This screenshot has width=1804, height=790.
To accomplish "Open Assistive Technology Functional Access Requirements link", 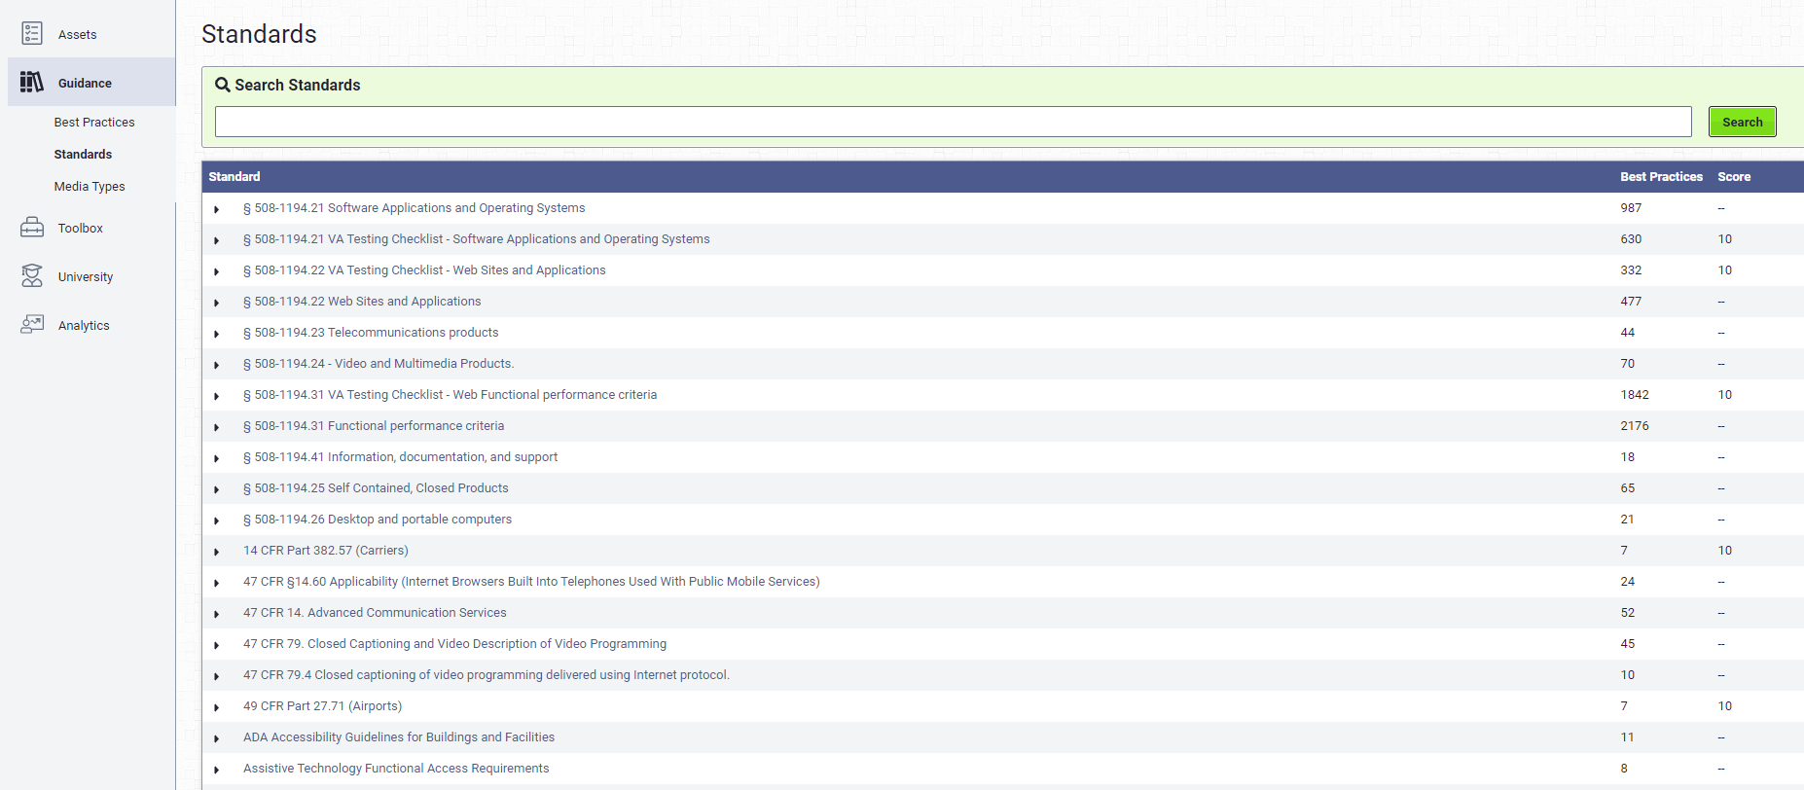I will point(396,769).
